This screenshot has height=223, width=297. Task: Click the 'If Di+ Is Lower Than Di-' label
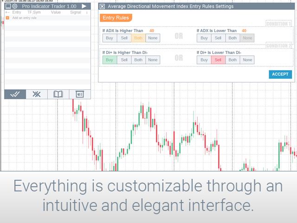(x=219, y=52)
